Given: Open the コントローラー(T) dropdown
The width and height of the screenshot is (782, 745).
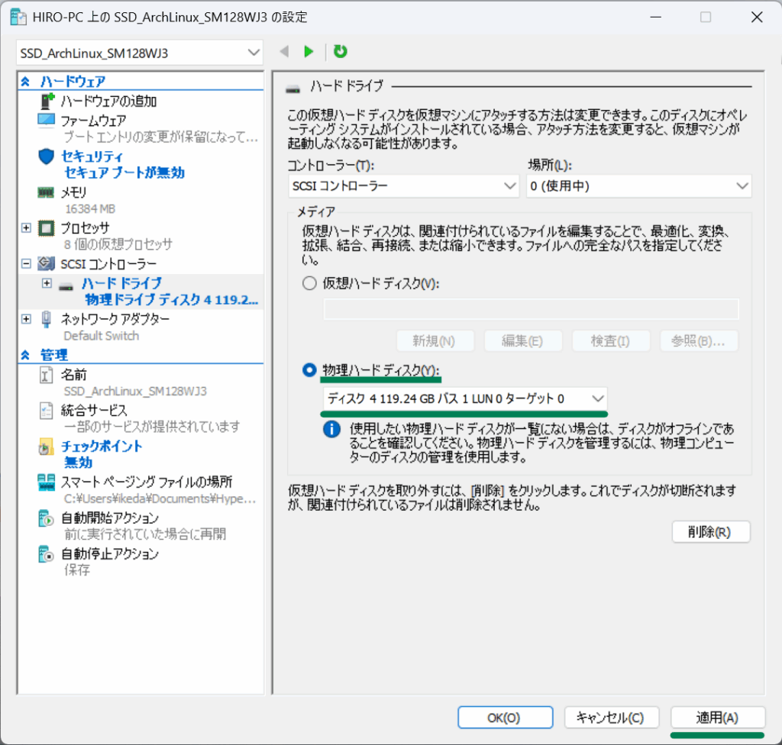Looking at the screenshot, I should [403, 186].
